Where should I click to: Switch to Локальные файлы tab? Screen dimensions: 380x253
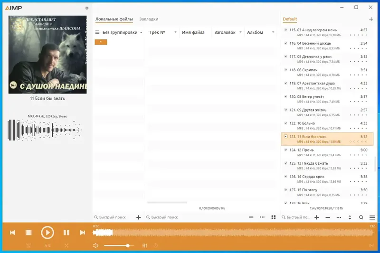click(x=114, y=19)
